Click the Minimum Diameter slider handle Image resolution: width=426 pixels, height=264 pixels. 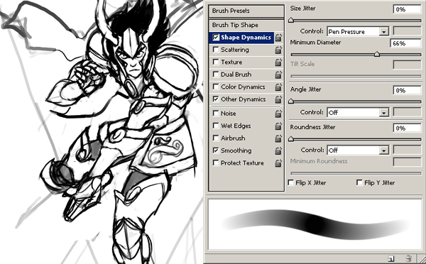[377, 54]
